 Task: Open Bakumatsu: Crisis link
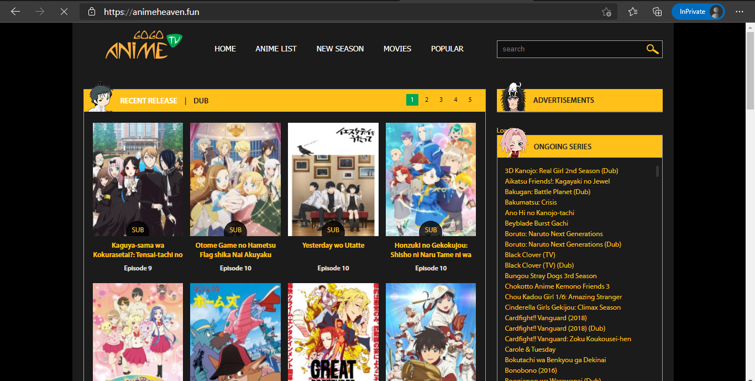(x=531, y=202)
